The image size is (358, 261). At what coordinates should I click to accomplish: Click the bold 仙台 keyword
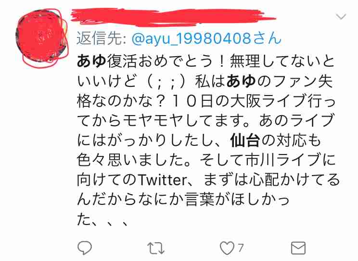tap(245, 141)
